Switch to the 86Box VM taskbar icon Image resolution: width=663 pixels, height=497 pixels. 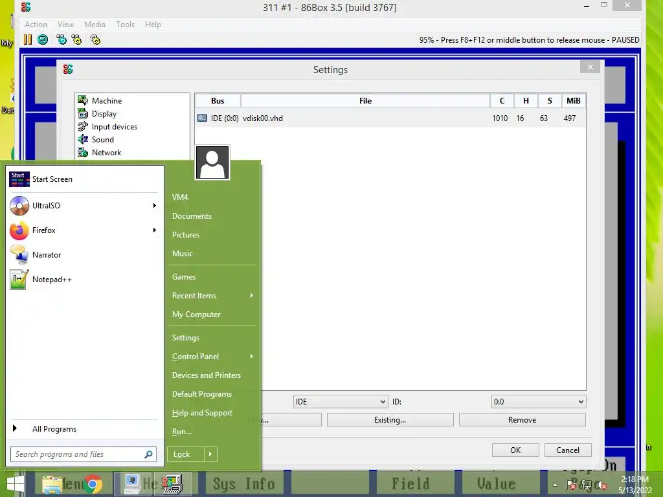point(172,484)
